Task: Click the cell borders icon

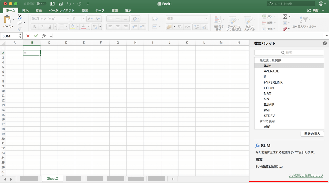Action: (x=62, y=27)
